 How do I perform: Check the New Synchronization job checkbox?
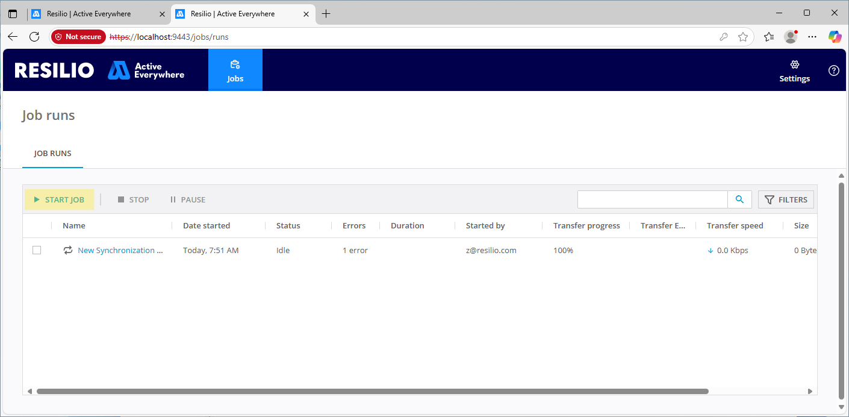(x=37, y=250)
